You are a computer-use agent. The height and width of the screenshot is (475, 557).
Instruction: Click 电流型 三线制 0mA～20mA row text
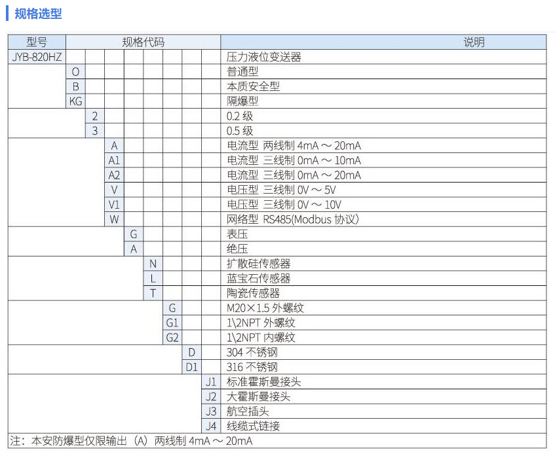coord(294,175)
